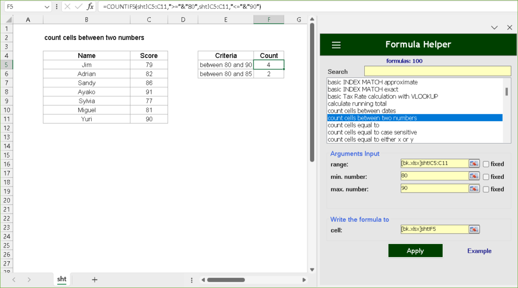Close the Formula Helper task pane
Viewport: 518px width, 288px height.
point(509,28)
